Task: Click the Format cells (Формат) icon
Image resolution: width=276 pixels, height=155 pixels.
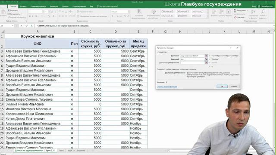Action: 229,12
